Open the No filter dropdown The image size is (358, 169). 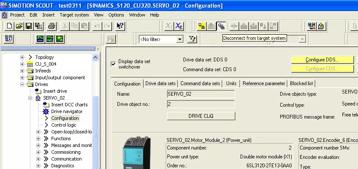point(180,39)
